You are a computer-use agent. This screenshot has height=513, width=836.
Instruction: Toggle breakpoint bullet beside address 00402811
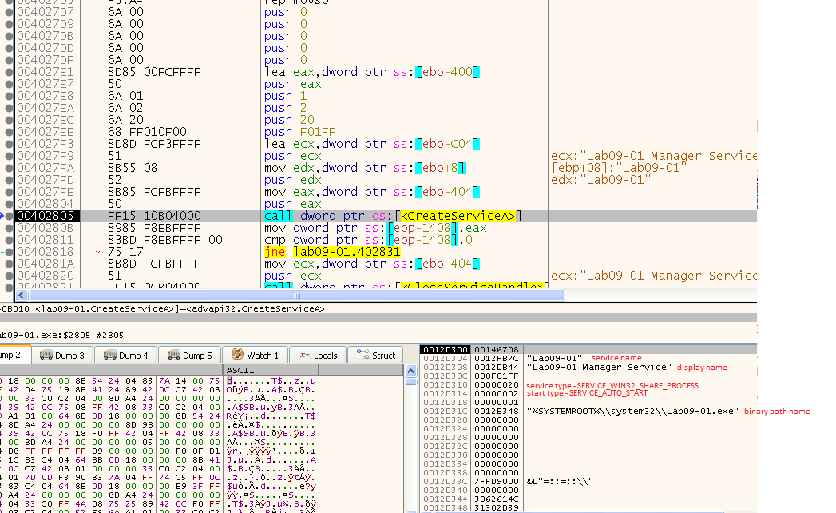point(10,240)
